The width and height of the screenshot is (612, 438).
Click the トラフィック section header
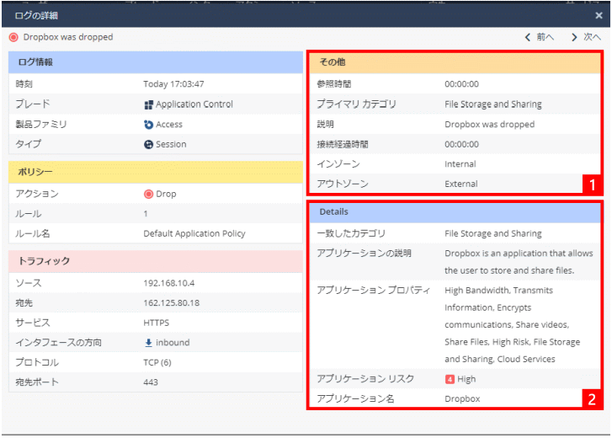[156, 261]
